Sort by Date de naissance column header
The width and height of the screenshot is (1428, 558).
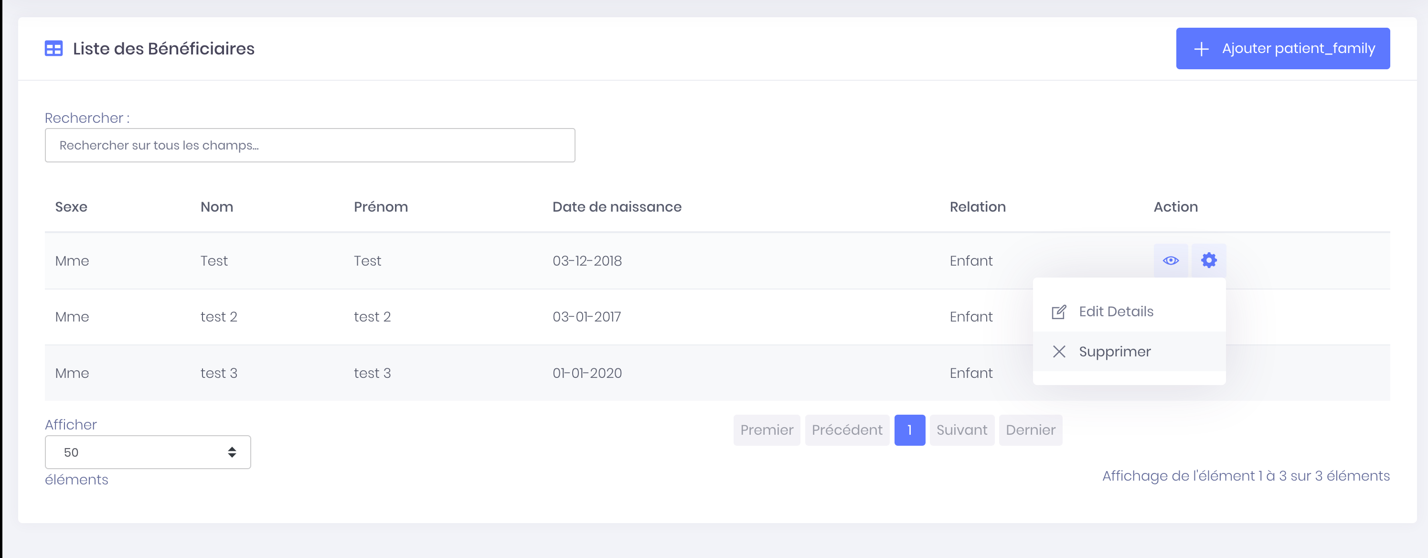[x=617, y=207]
